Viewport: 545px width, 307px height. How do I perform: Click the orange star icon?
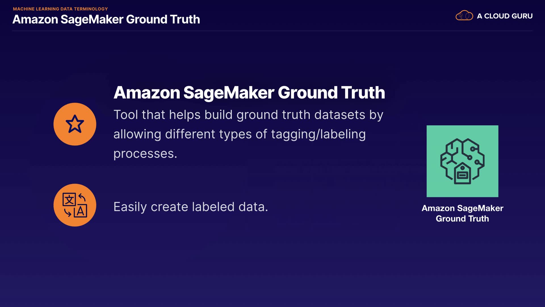click(x=75, y=124)
